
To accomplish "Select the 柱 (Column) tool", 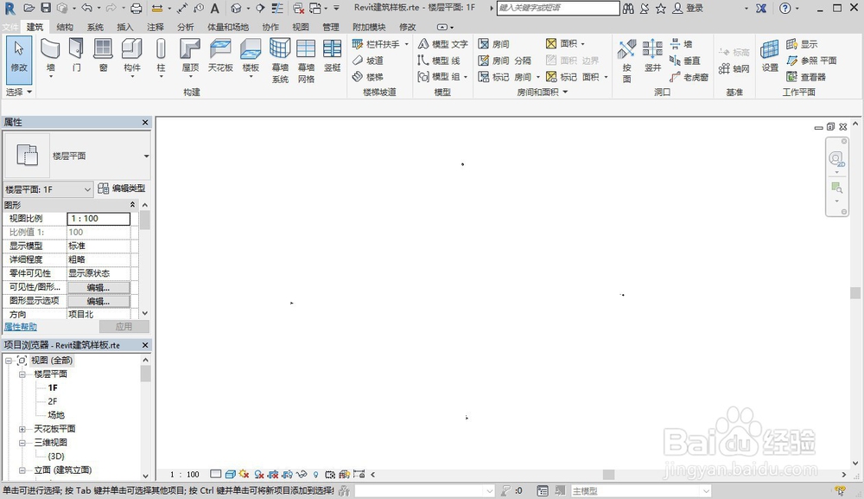I will click(x=161, y=55).
